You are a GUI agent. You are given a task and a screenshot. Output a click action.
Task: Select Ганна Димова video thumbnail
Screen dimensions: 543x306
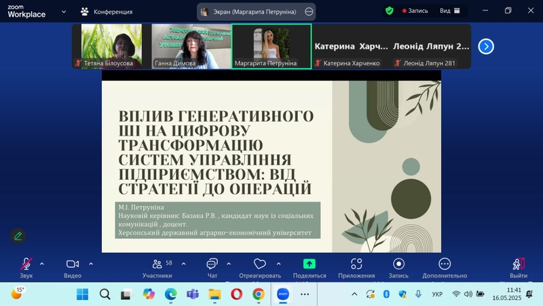[191, 45]
